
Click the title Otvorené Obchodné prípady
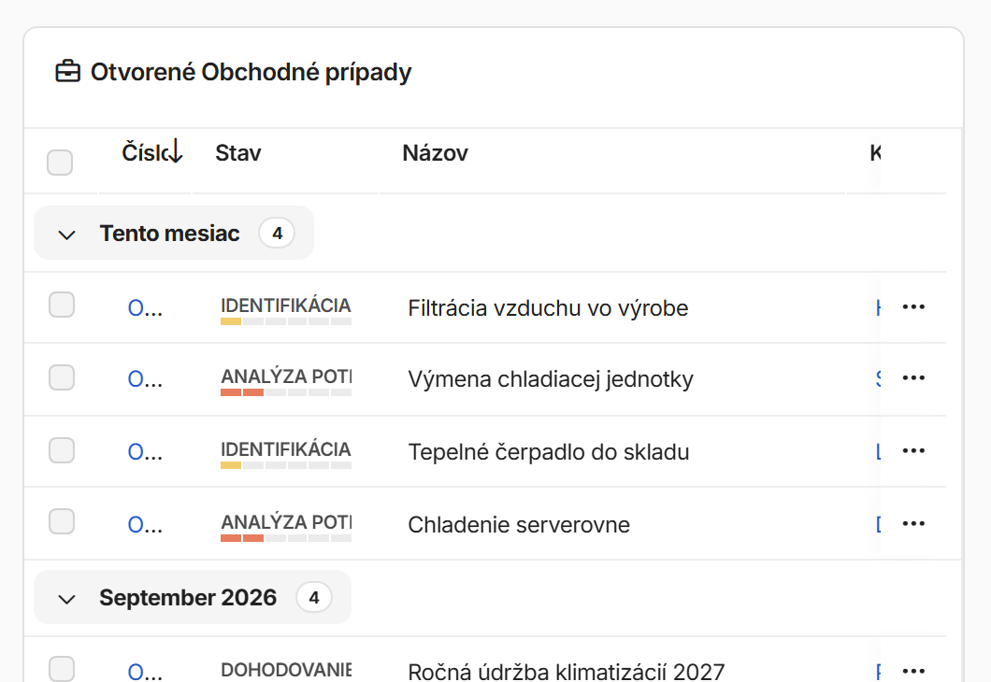tap(251, 72)
